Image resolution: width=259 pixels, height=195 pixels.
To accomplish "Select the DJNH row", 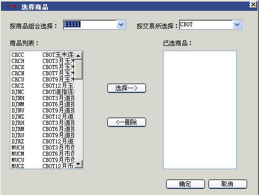I will click(x=42, y=98).
